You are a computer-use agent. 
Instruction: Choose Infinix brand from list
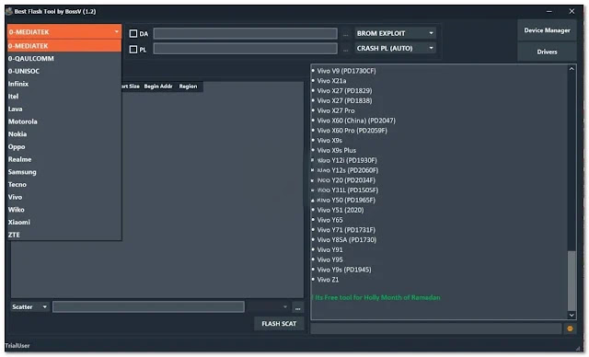click(64, 84)
